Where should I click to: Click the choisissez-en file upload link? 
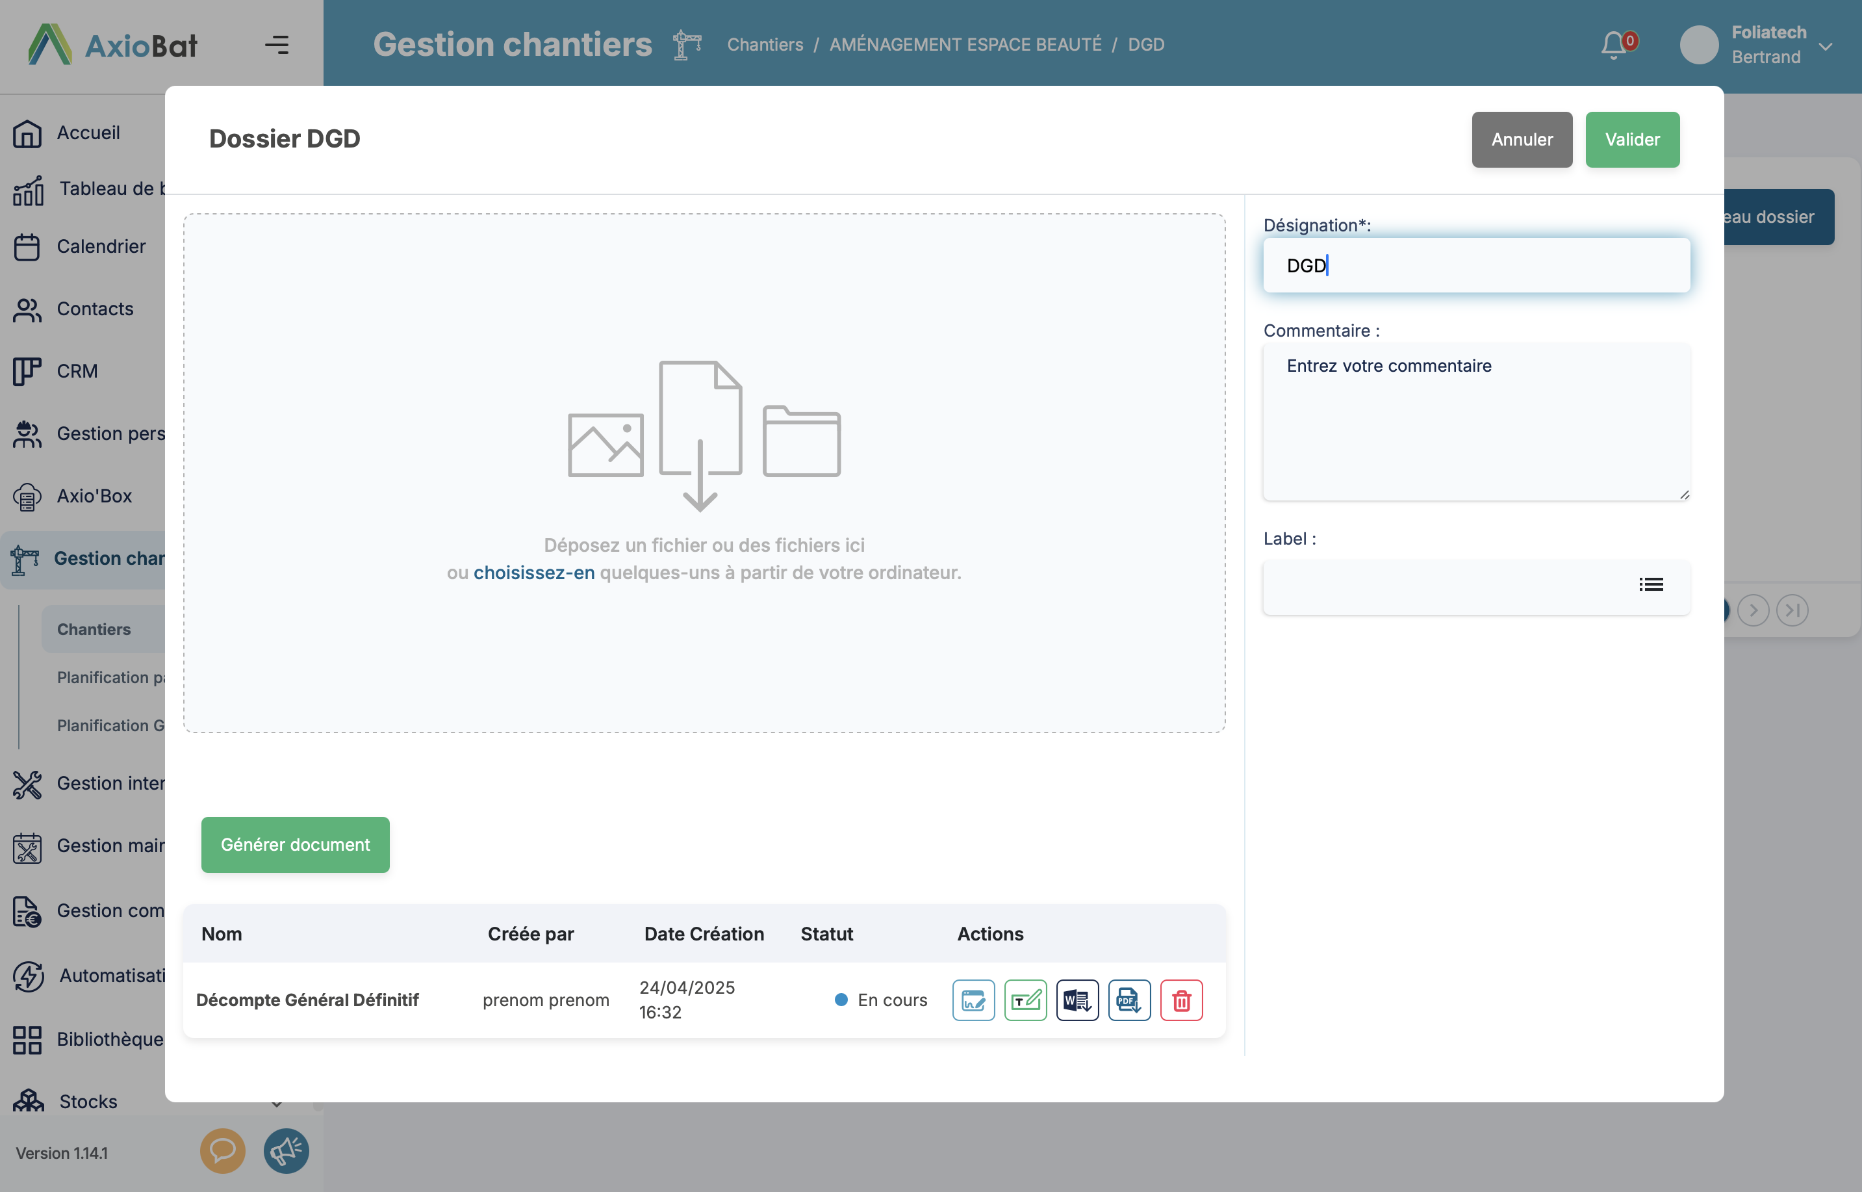(534, 573)
